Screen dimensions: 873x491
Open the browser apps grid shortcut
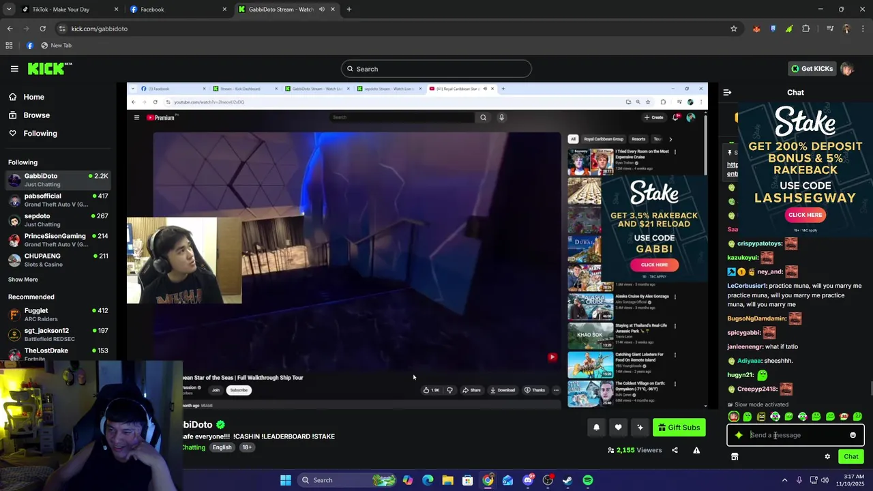tap(9, 46)
